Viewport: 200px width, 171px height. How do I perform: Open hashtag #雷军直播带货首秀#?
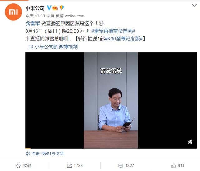[113, 31]
